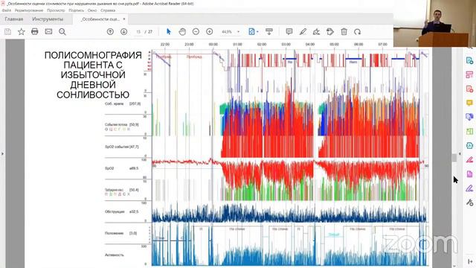Image resolution: width=476 pixels, height=268 pixels.
Task: Collapse right pane via small side arrow
Action: [460, 154]
